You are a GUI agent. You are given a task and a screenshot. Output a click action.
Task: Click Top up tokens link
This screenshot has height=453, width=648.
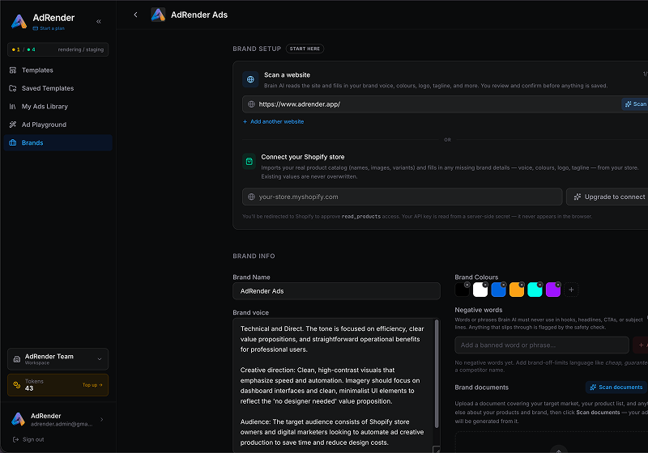[92, 385]
